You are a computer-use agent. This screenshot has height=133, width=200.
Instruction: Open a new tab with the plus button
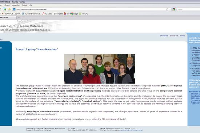(19, 17)
